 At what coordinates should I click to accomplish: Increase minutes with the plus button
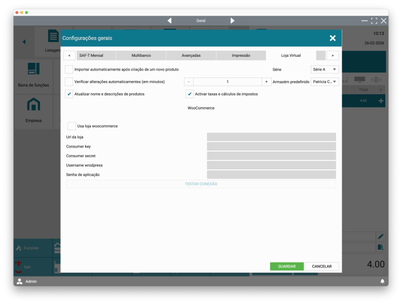pyautogui.click(x=266, y=82)
